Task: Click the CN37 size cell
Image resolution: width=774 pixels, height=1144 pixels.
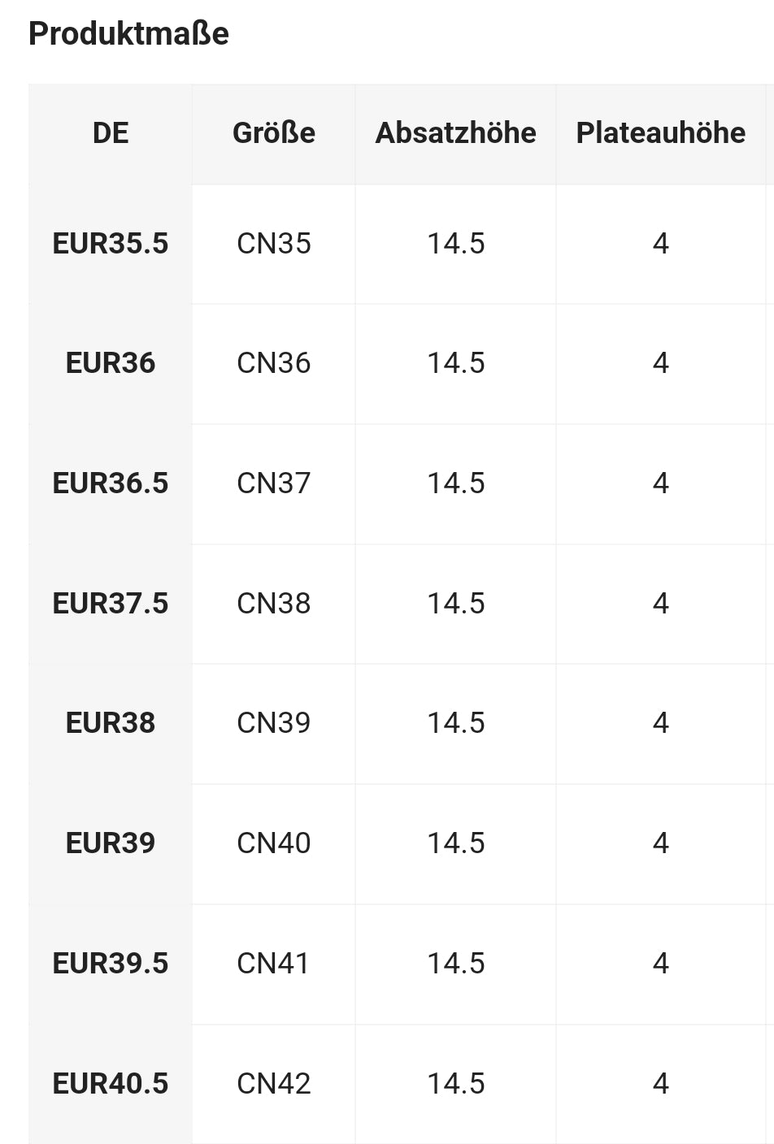Action: pyautogui.click(x=274, y=483)
